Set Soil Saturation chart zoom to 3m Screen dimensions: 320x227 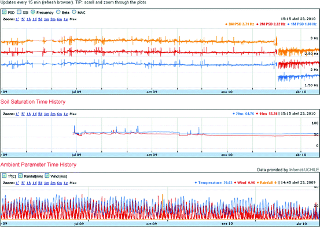(53, 114)
